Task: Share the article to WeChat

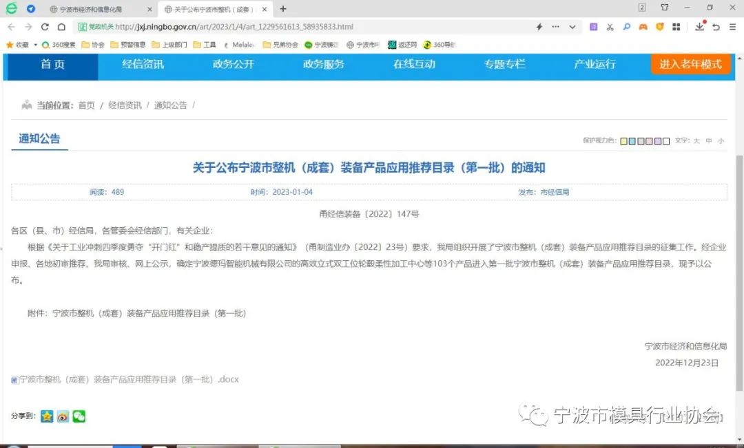Action: click(79, 416)
